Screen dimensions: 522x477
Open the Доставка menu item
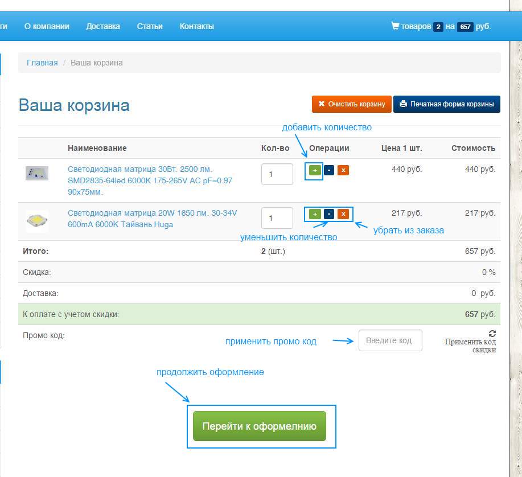[x=103, y=26]
